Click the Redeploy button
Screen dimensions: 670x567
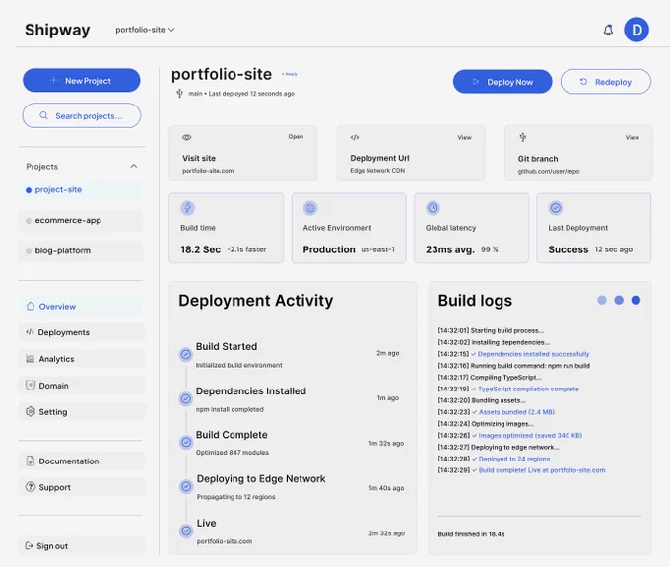pyautogui.click(x=606, y=81)
